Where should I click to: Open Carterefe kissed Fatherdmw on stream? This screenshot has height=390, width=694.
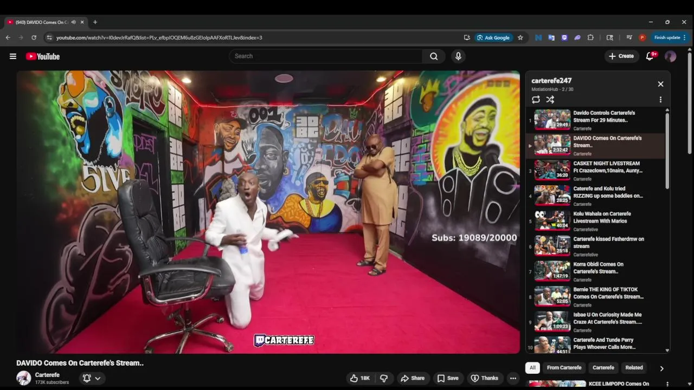595,246
